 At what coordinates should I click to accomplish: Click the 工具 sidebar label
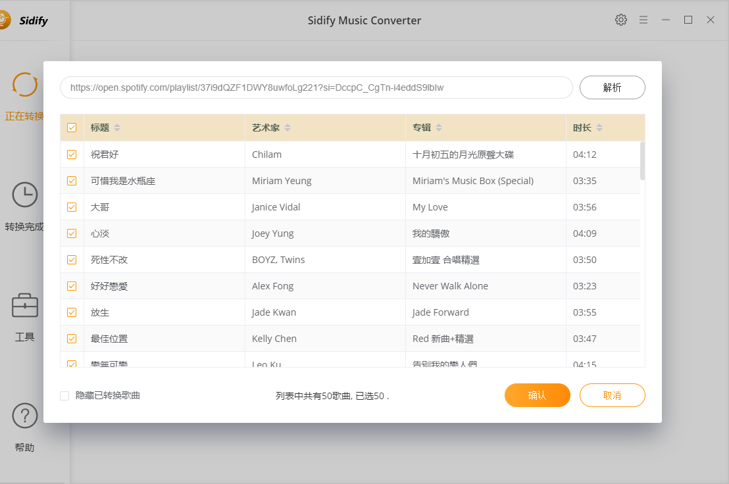pyautogui.click(x=24, y=337)
